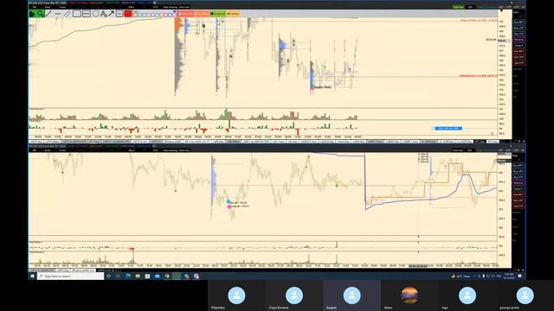This screenshot has height=311, width=554.
Task: Select the green pointer cursor tool
Action: (32, 14)
